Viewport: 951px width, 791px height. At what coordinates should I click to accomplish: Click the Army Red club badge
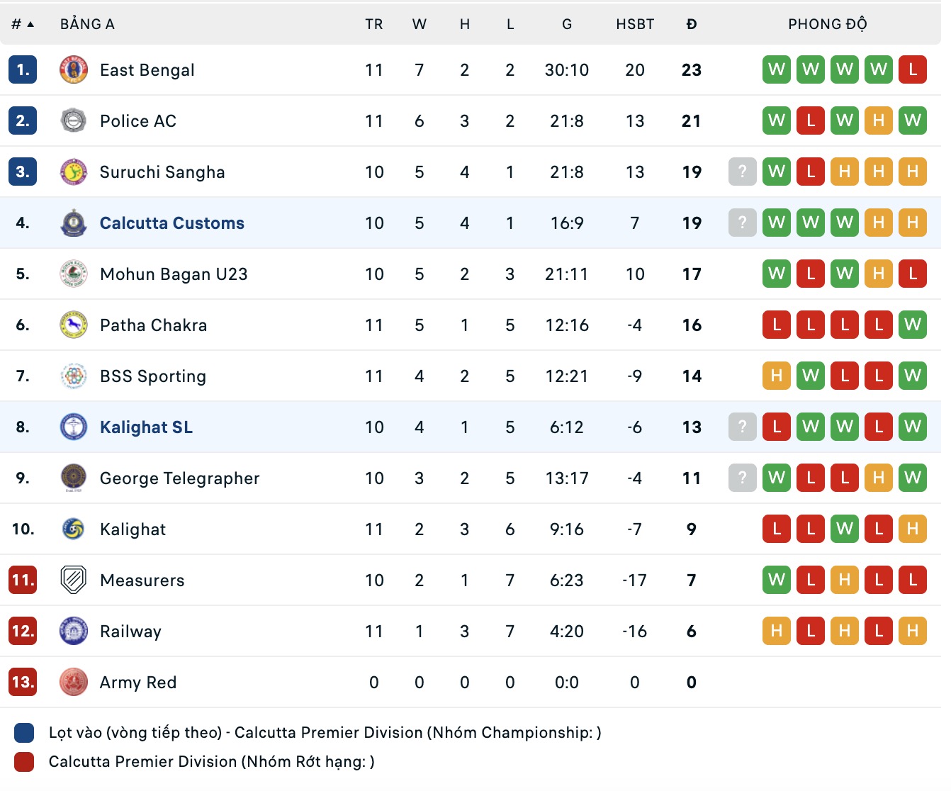click(74, 682)
